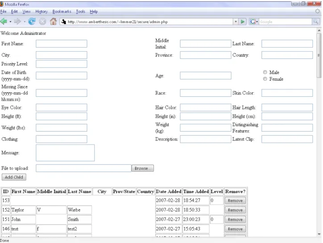Click the green Go arrow button
Screen dimensions: 323x243
243,21
